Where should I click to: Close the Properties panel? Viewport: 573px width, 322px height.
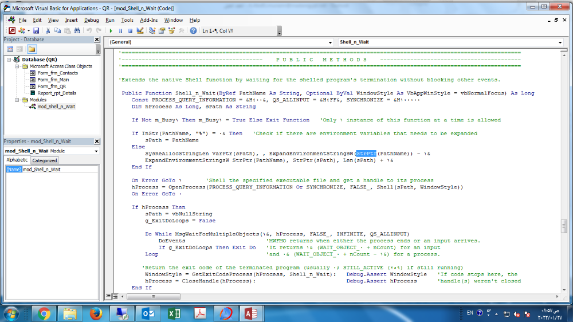click(97, 142)
